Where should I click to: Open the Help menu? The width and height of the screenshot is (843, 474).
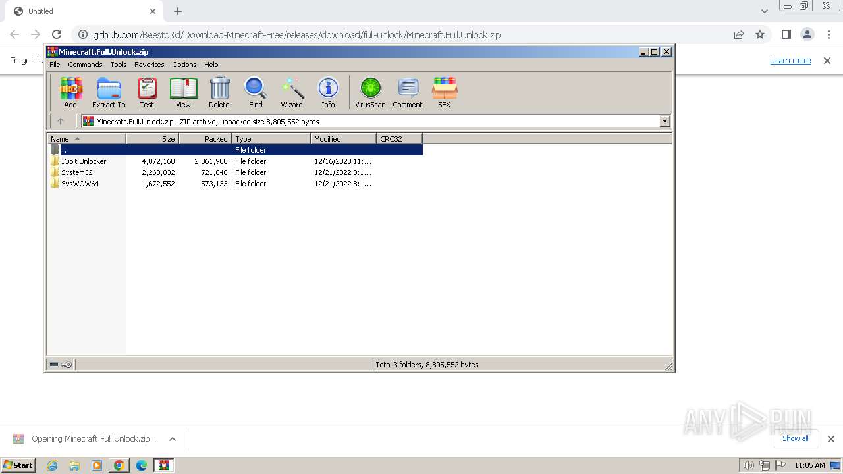[x=211, y=65]
